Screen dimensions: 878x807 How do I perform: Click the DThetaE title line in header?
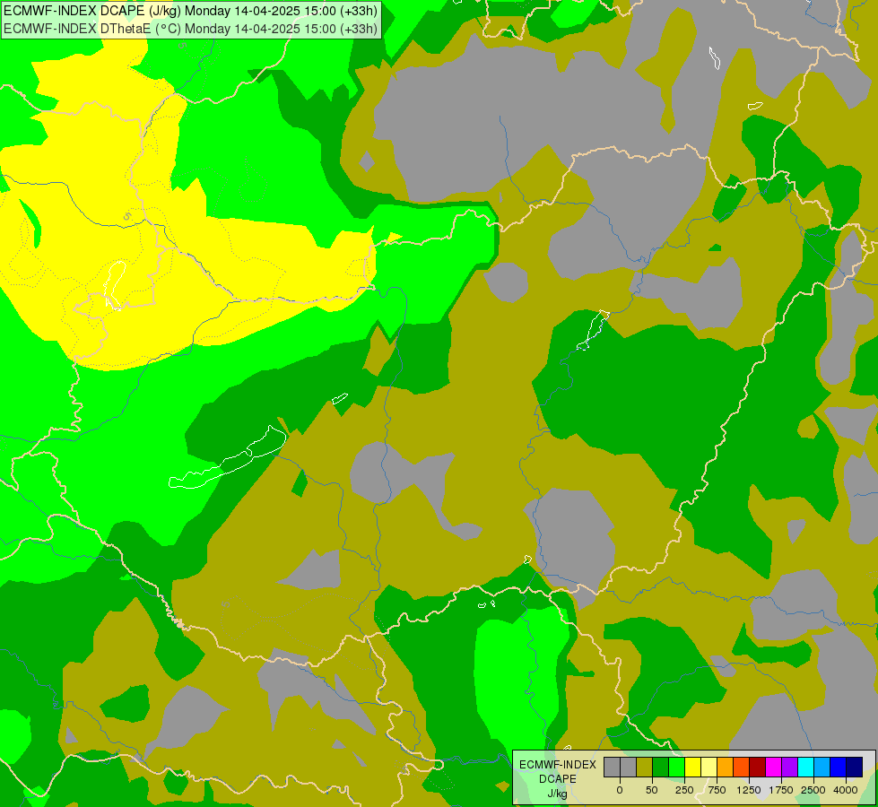click(190, 29)
